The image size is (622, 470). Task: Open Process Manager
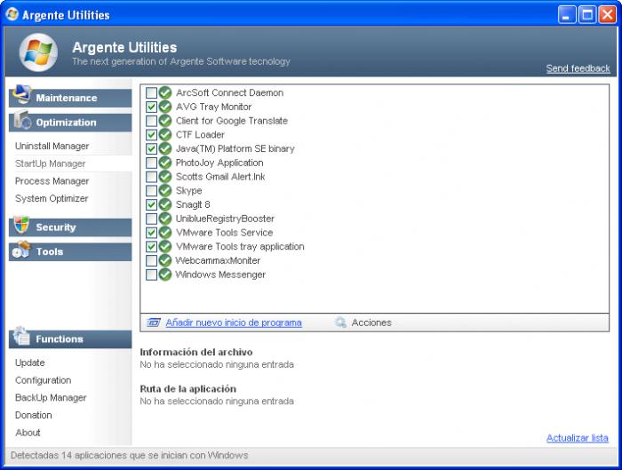pos(52,181)
